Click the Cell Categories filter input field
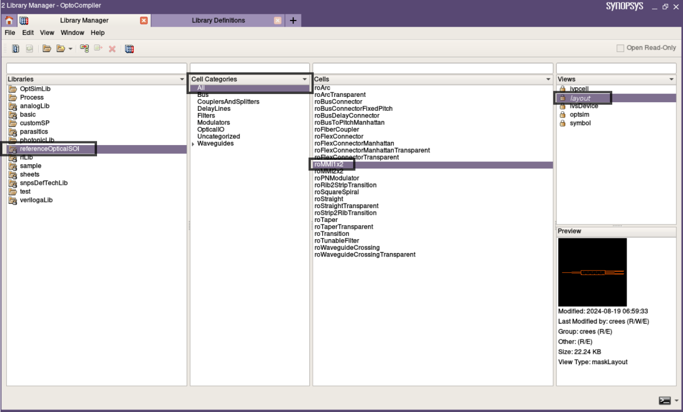The width and height of the screenshot is (683, 412). [x=250, y=68]
